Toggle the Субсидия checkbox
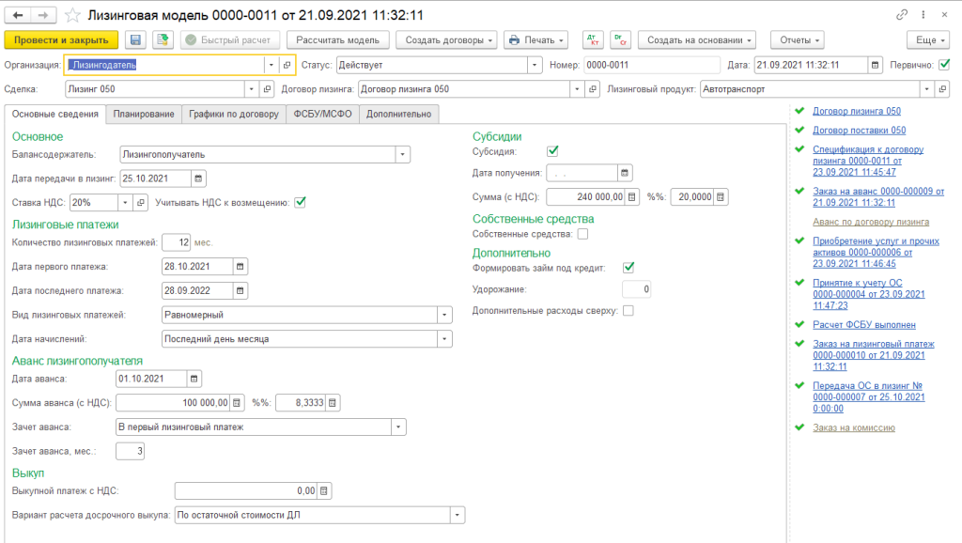Image resolution: width=962 pixels, height=543 pixels. 552,150
